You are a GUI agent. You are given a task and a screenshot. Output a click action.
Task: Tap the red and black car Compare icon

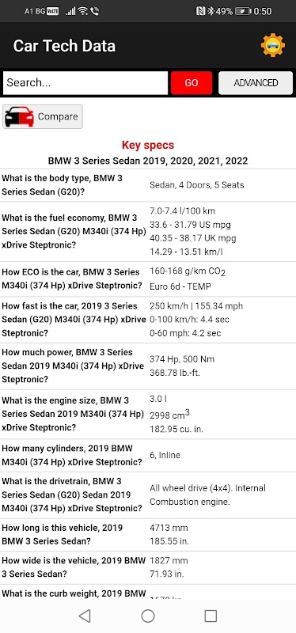point(19,117)
